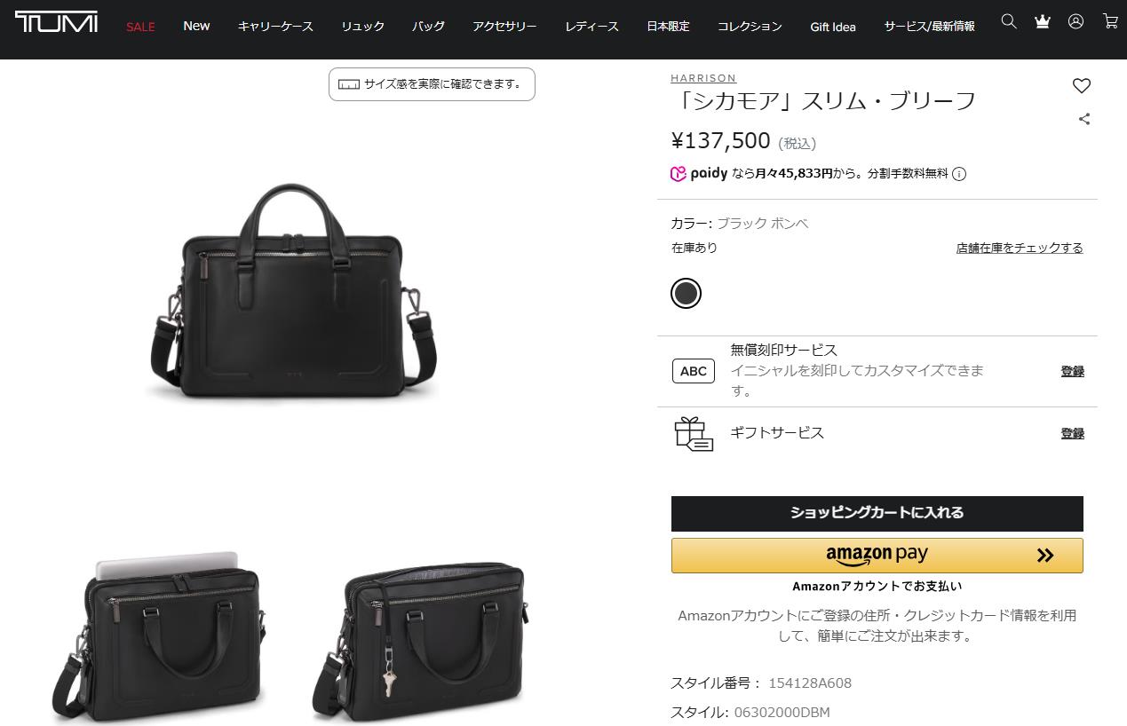Click 登録 for free engraving service

(1072, 371)
